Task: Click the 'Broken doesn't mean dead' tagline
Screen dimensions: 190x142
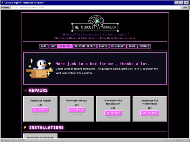Action: (x=95, y=34)
